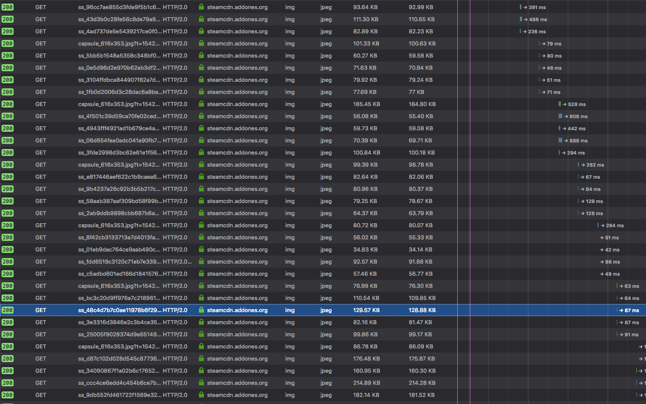Click the 200 badge on the ss_4f501c39d59ca70fe02ced row
The width and height of the screenshot is (646, 404).
tap(7, 116)
